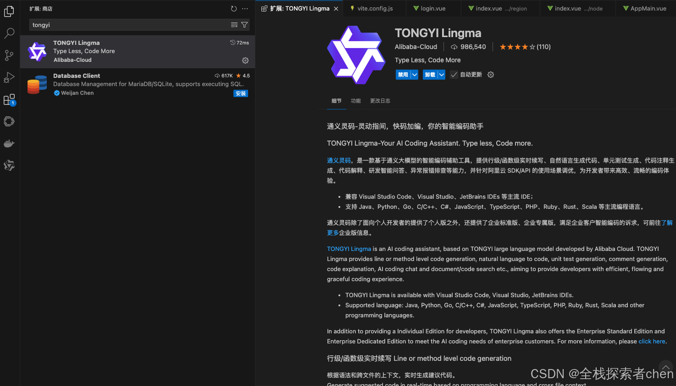The height and width of the screenshot is (386, 676).
Task: Click the 72ms activation time label
Action: coord(239,43)
